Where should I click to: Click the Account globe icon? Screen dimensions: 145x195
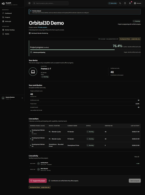coord(135,3)
